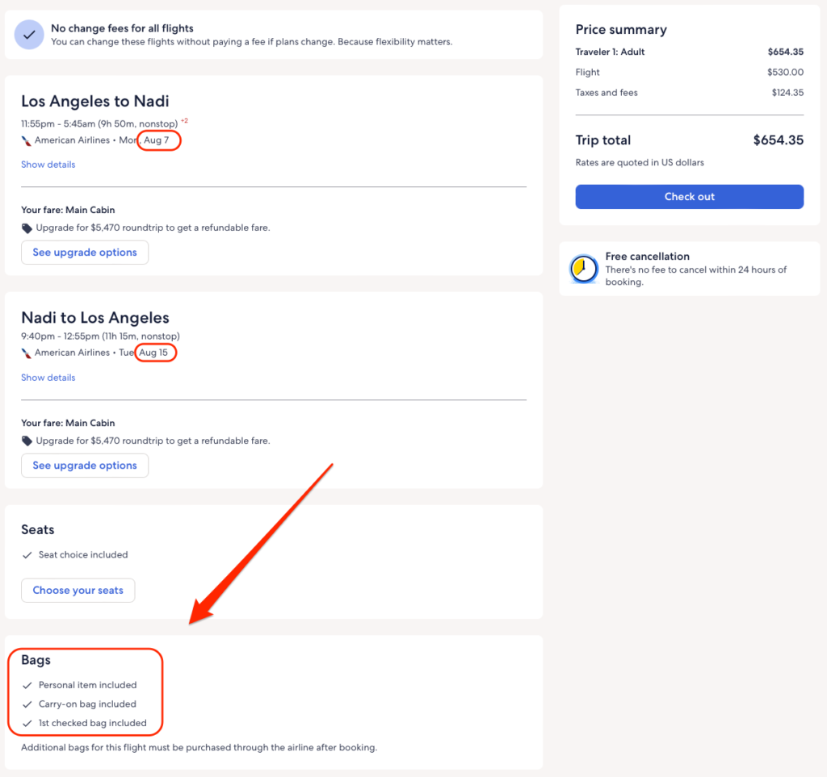Image resolution: width=827 pixels, height=777 pixels.
Task: Click the tag icon under Nadi to Los Angeles fare
Action: pos(27,441)
